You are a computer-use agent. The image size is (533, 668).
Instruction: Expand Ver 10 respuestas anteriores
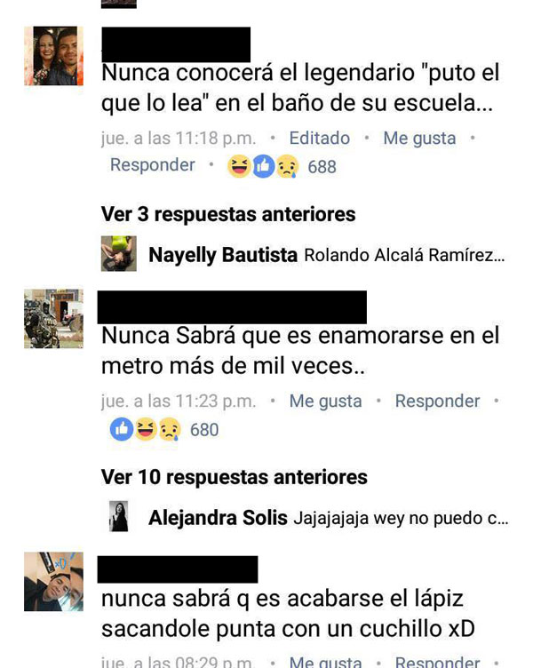pyautogui.click(x=234, y=477)
